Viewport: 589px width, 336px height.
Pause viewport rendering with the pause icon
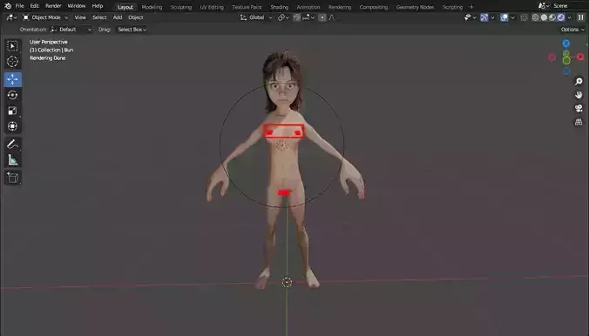tap(581, 17)
